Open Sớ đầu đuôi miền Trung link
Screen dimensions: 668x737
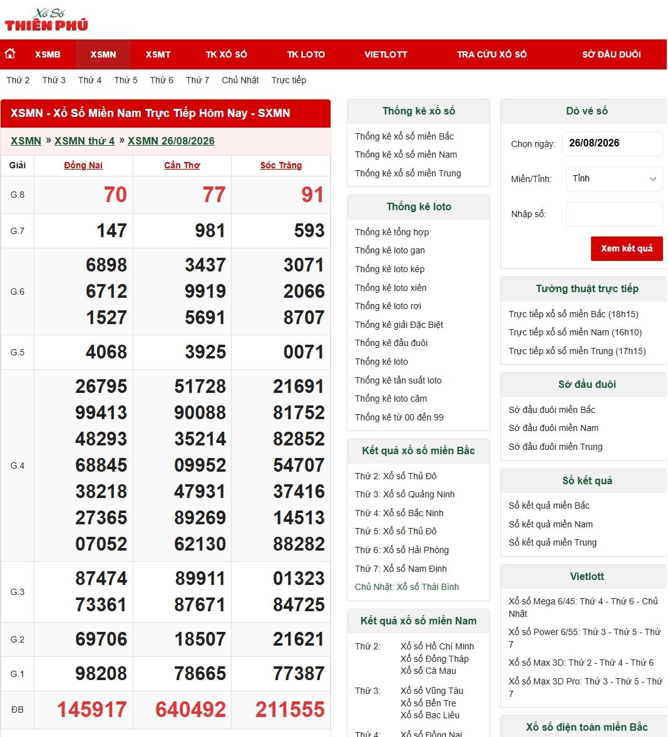(x=555, y=447)
